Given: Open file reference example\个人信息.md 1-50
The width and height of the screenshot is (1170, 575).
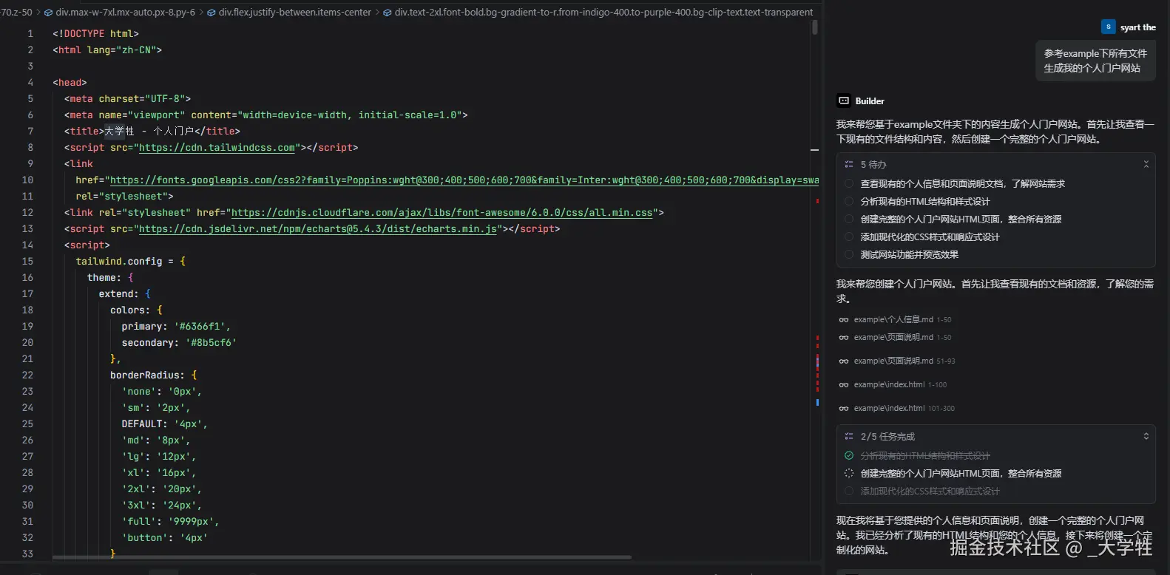Looking at the screenshot, I should (902, 320).
